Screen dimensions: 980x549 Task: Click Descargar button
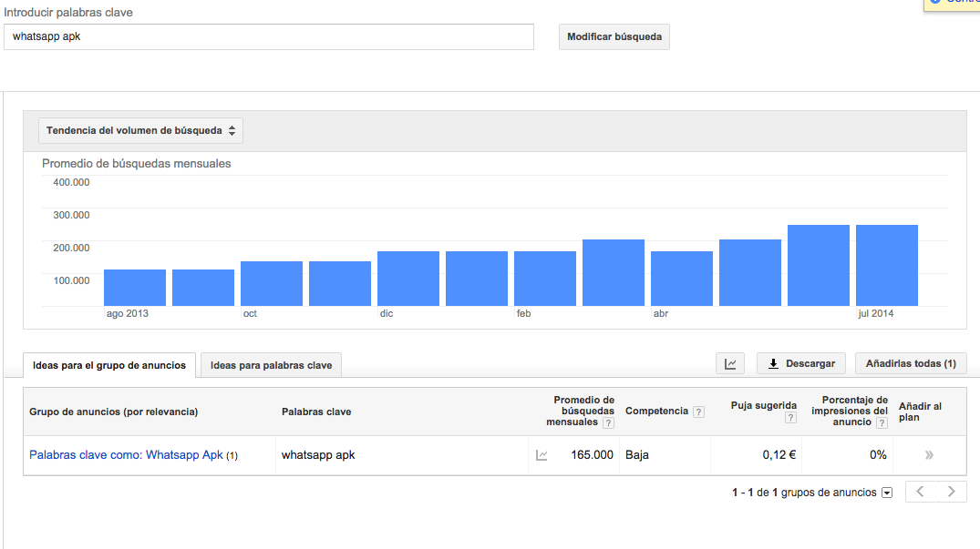coord(801,363)
